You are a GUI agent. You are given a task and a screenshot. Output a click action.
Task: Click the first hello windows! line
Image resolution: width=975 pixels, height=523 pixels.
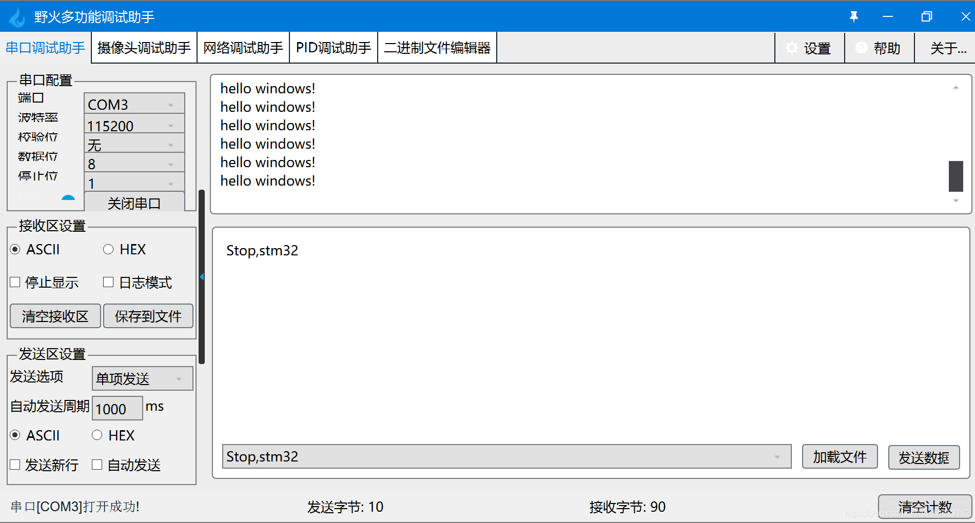pos(268,88)
